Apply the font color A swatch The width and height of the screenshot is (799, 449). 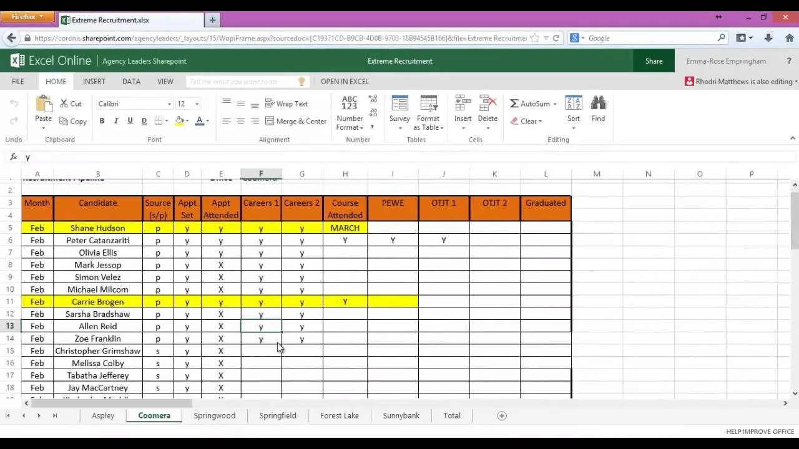point(200,121)
